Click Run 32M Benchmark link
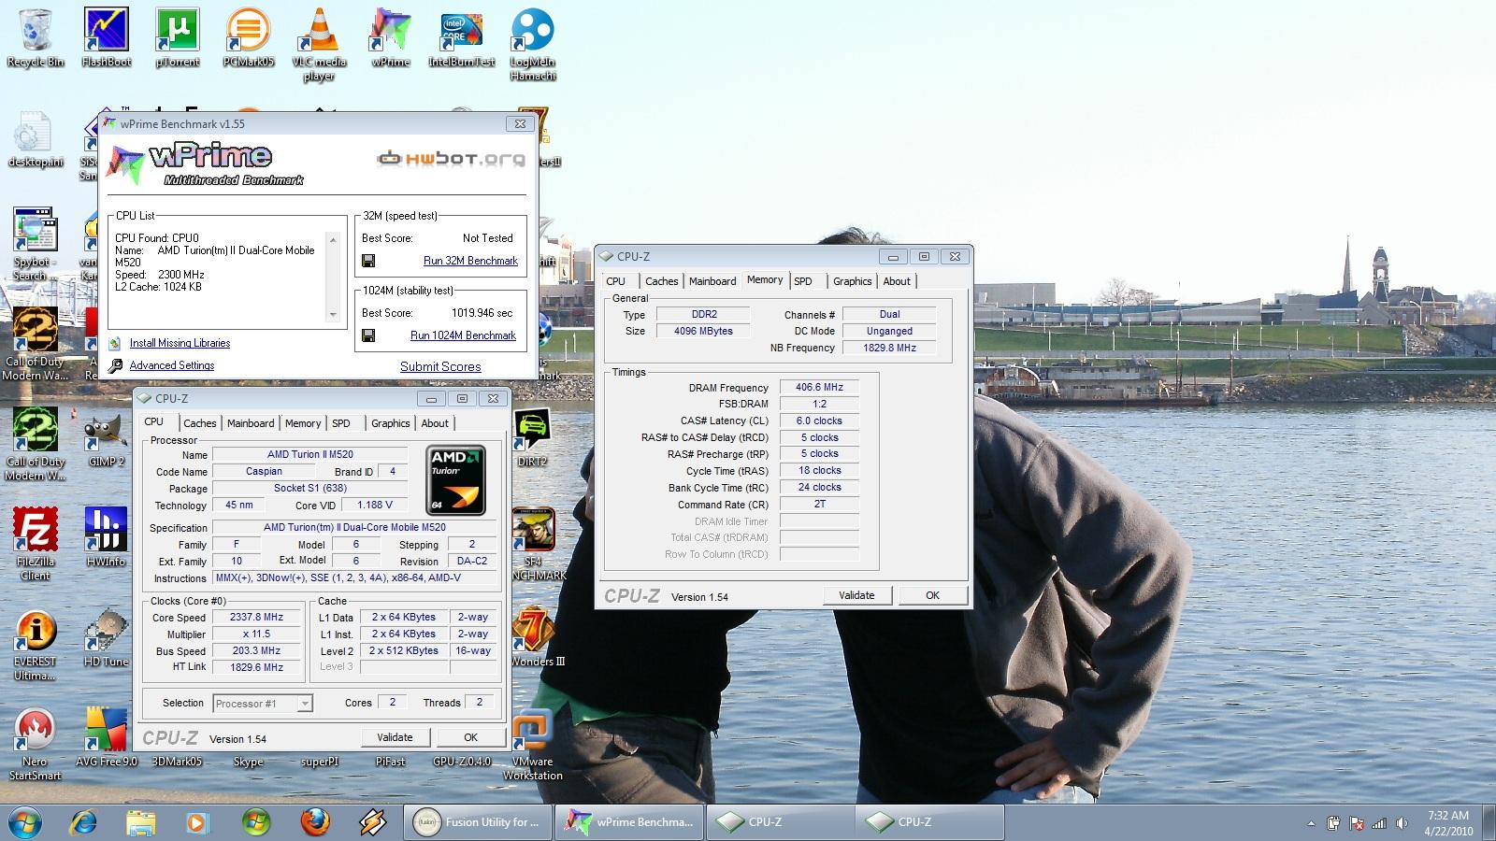 pos(470,261)
